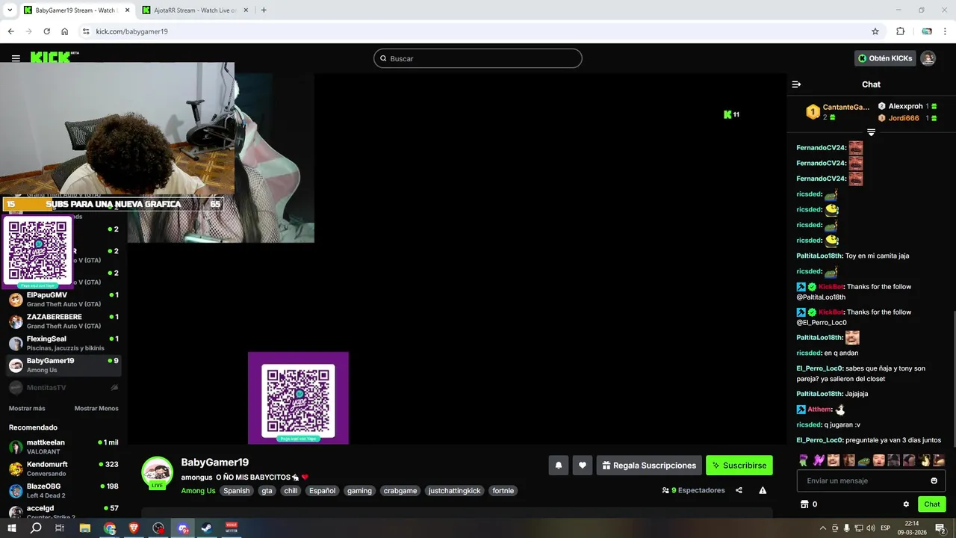This screenshot has height=538, width=956.
Task: Open BlazeOBG recommended channel
Action: (63, 491)
